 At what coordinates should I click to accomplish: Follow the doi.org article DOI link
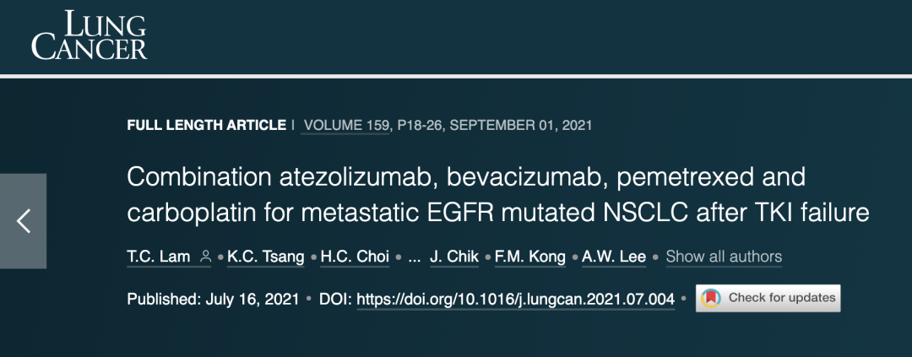tap(516, 300)
